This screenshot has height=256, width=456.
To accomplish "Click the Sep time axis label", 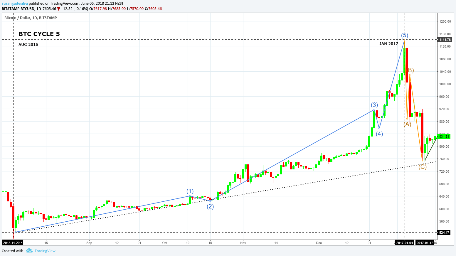I will [89, 243].
